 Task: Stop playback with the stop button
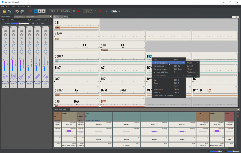[x=36, y=11]
